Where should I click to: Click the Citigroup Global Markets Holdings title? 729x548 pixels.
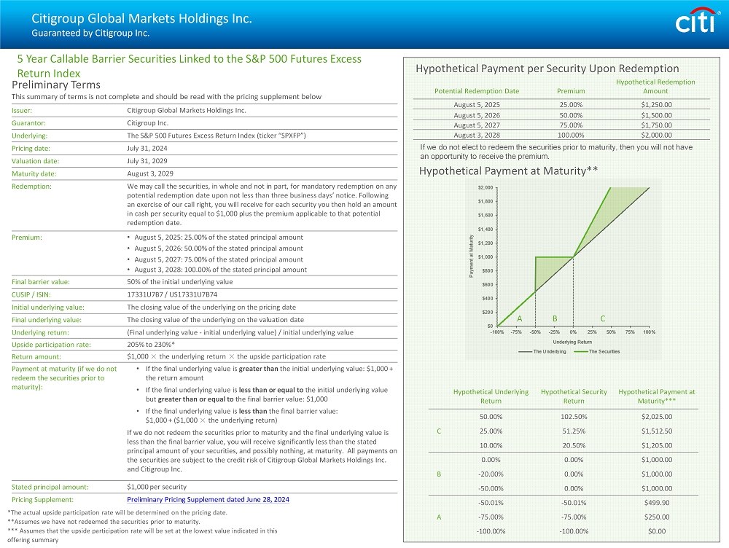pos(141,19)
